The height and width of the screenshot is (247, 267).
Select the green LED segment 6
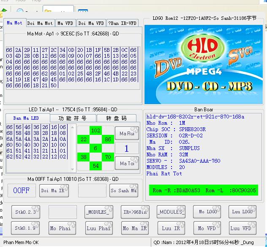96,148
